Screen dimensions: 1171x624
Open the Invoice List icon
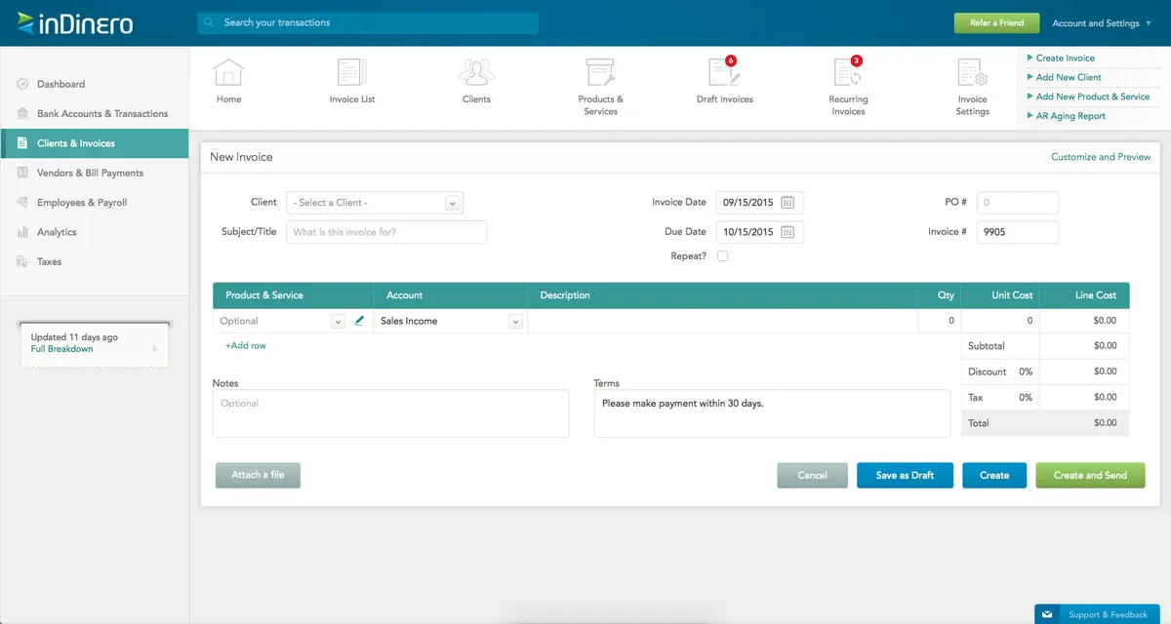351,72
